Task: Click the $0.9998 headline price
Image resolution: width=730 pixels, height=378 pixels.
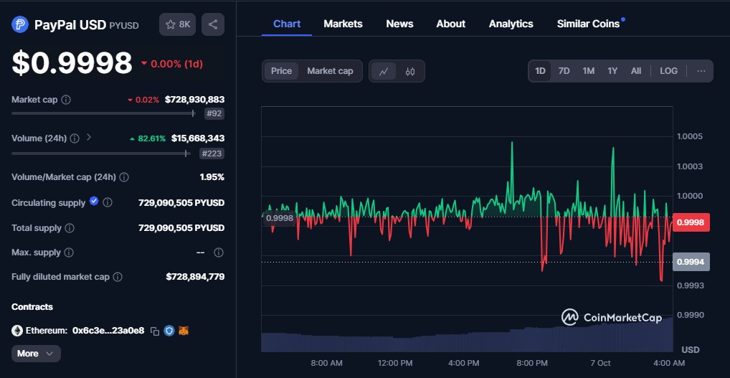Action: [x=72, y=63]
